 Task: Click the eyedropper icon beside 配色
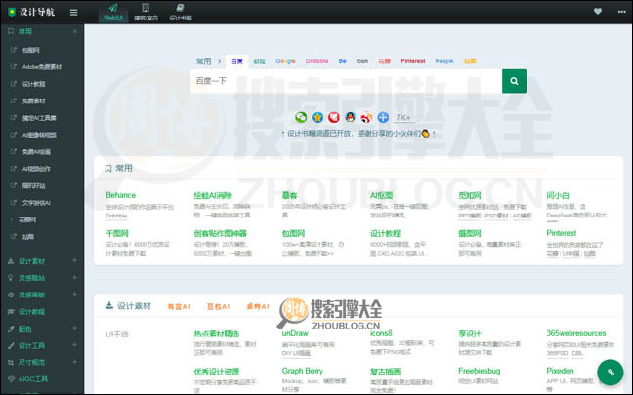(11, 329)
